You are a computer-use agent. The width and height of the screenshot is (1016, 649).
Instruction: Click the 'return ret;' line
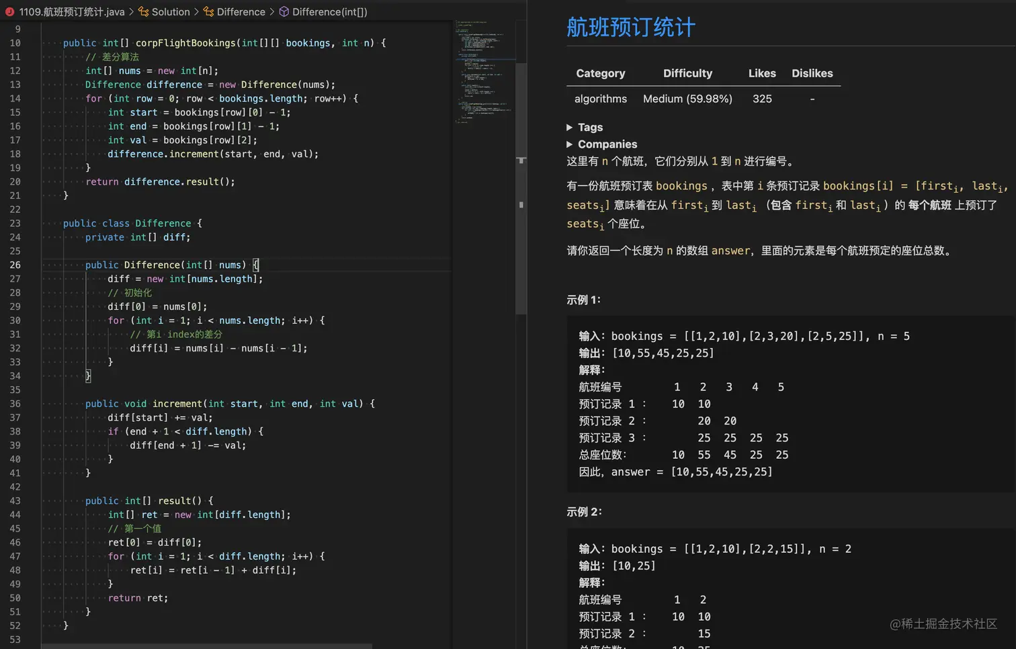[138, 598]
